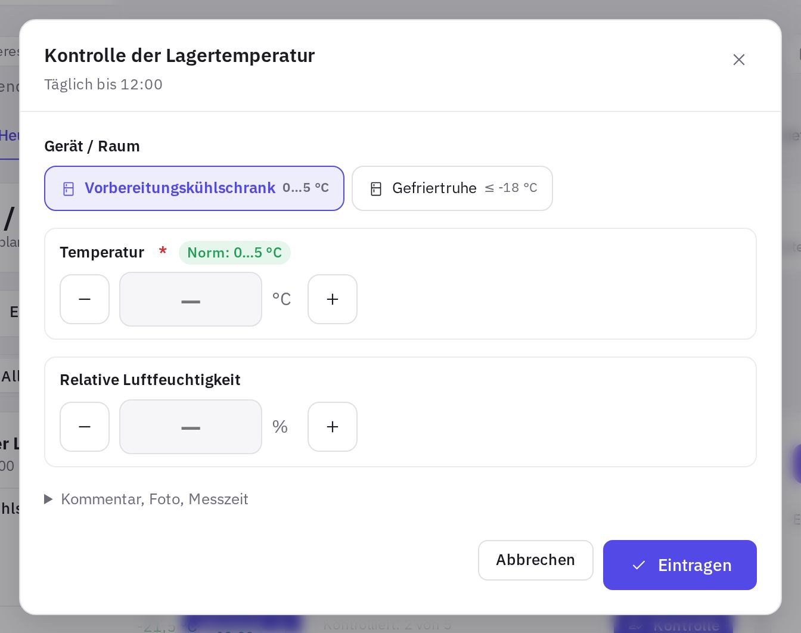Click the Gerät / Raum label
Screen dimensions: 801x633
92,147
